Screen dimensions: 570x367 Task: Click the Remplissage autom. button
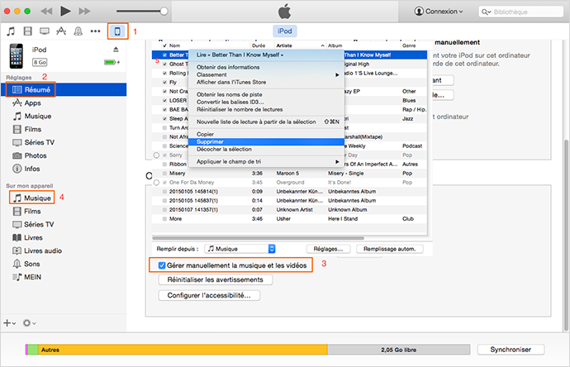click(389, 249)
